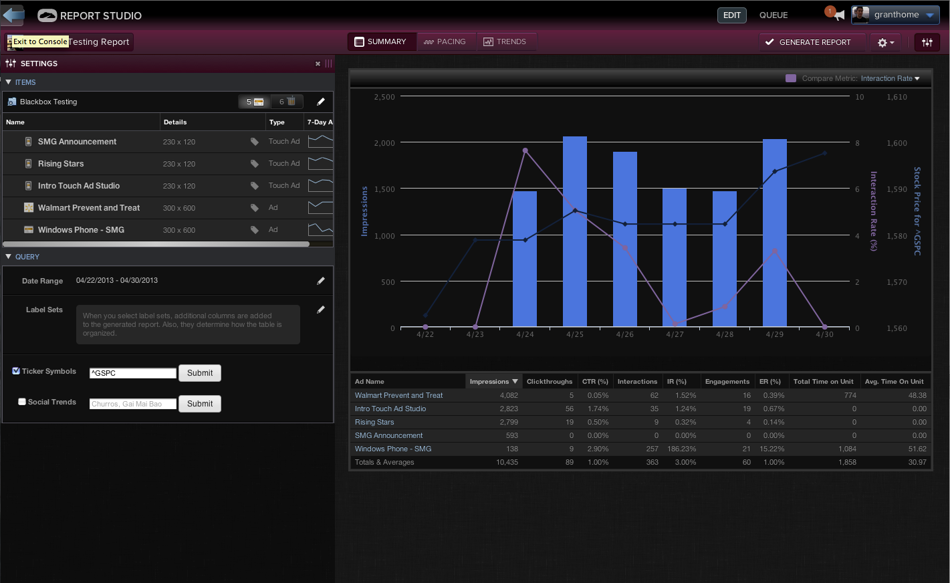Edit Label Sets using pencil icon
Image resolution: width=950 pixels, height=583 pixels.
pos(321,310)
